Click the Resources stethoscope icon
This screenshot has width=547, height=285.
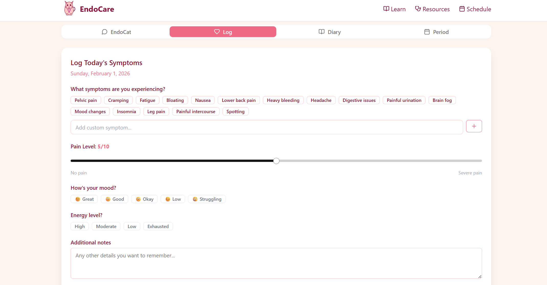pos(418,9)
